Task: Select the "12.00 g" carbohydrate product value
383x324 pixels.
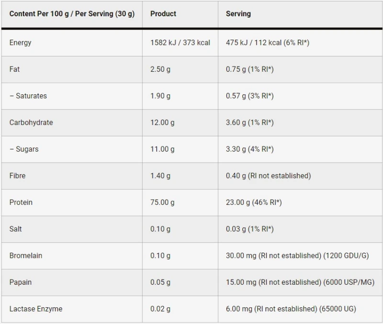Action: pyautogui.click(x=162, y=123)
